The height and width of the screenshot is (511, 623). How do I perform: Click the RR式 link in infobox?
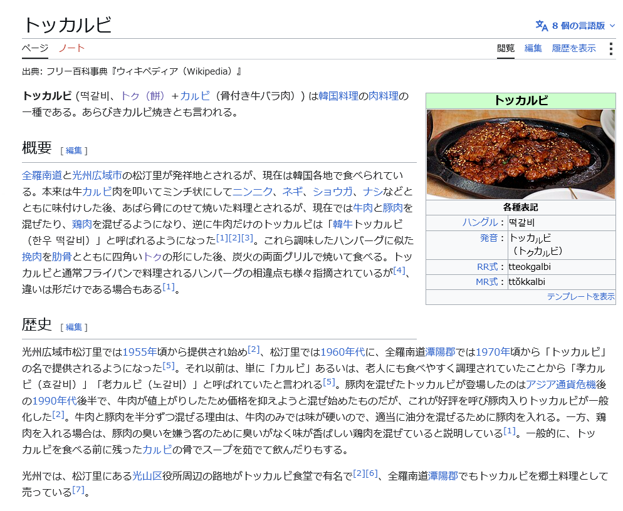pos(487,267)
